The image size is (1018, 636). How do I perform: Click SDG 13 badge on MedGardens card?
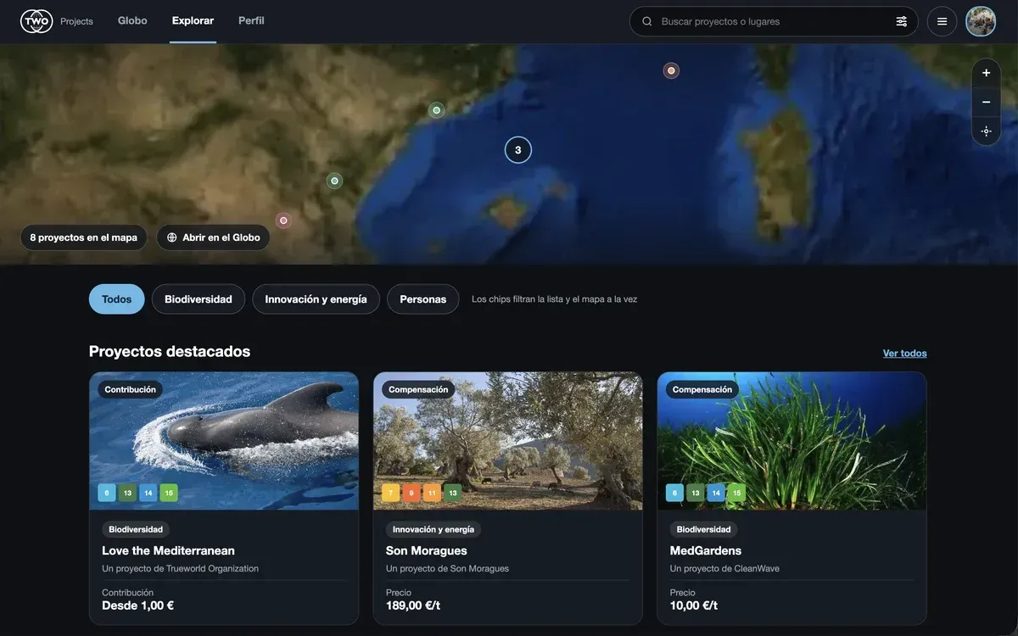696,493
